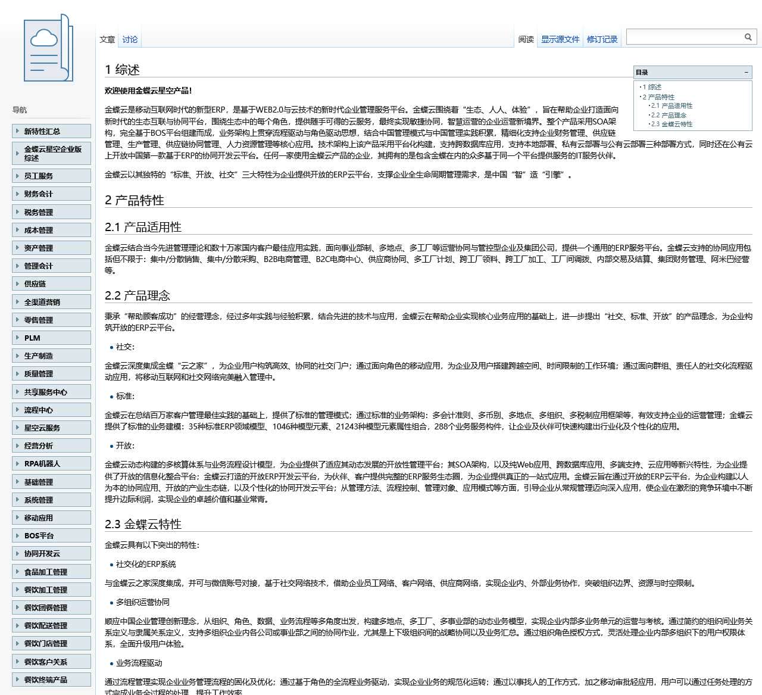Open 系统管理 in sidebar

click(51, 500)
